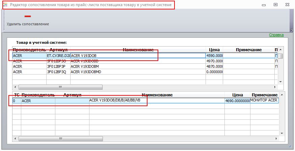
Task: Click Наименование header in upper table
Action: click(x=138, y=50)
